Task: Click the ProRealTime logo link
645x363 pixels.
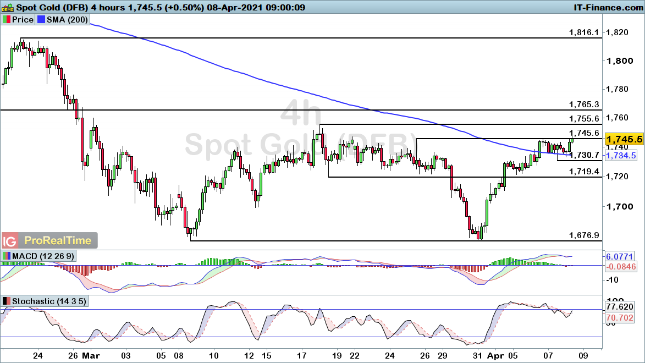Action: point(58,241)
